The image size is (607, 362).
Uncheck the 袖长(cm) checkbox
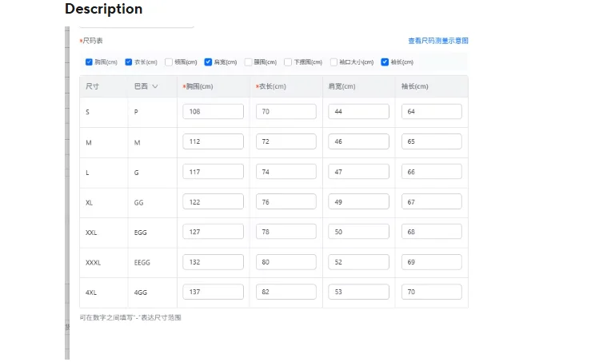tap(385, 62)
